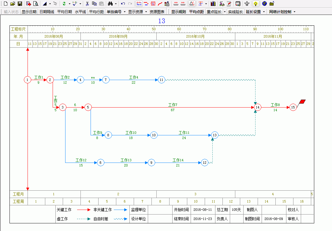
Task: Click the open padlock icon
Action: click(x=272, y=4)
